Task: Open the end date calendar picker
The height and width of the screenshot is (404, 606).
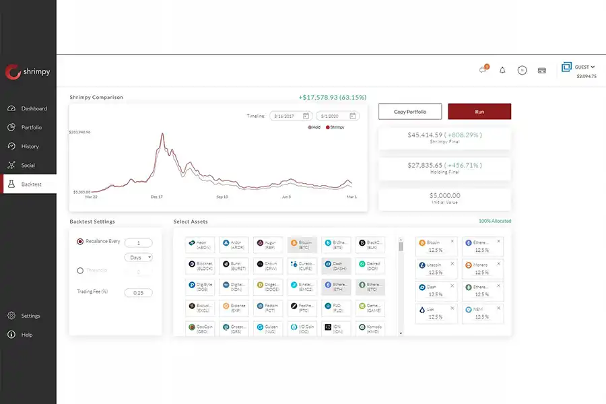Action: click(x=352, y=116)
